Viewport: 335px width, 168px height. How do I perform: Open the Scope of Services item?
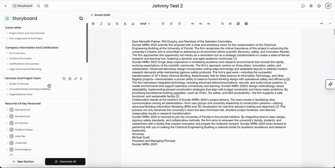point(19,84)
